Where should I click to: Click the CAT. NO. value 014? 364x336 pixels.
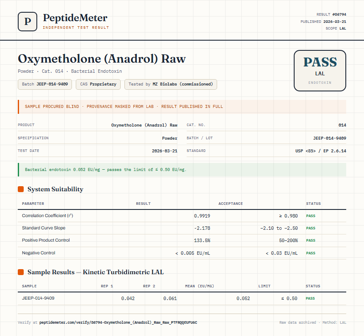342,125
